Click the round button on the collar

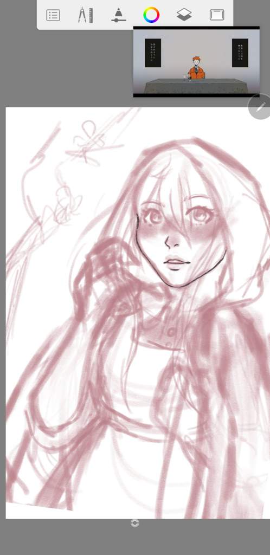coord(172,332)
